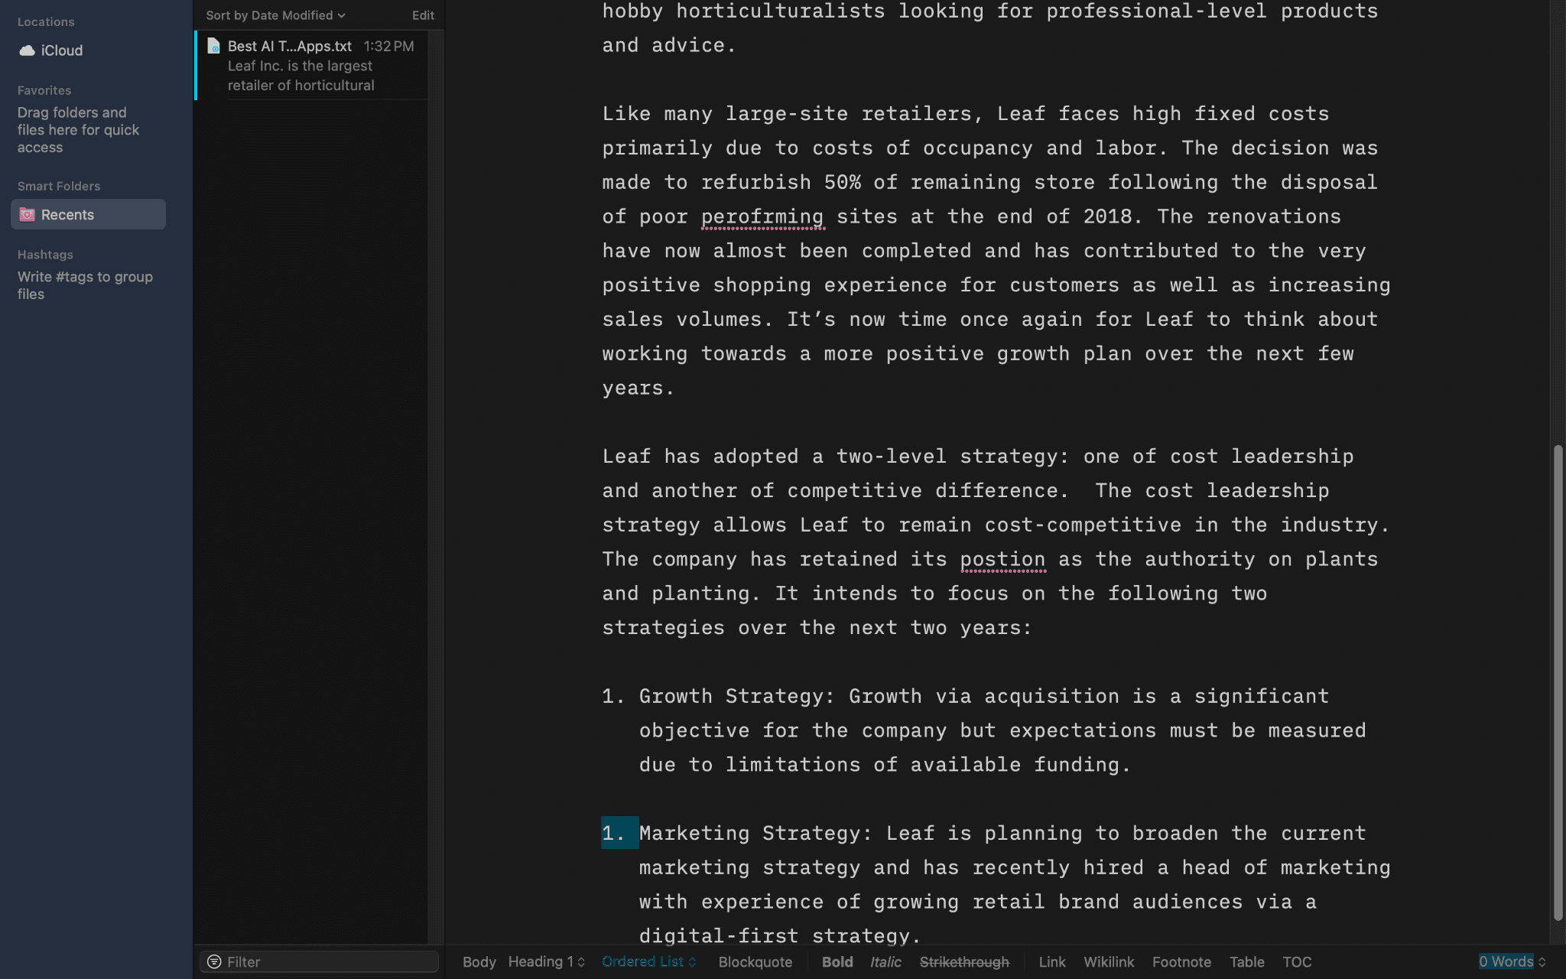Viewport: 1566px width, 979px height.
Task: Open the Recents smart folder
Action: (x=68, y=214)
